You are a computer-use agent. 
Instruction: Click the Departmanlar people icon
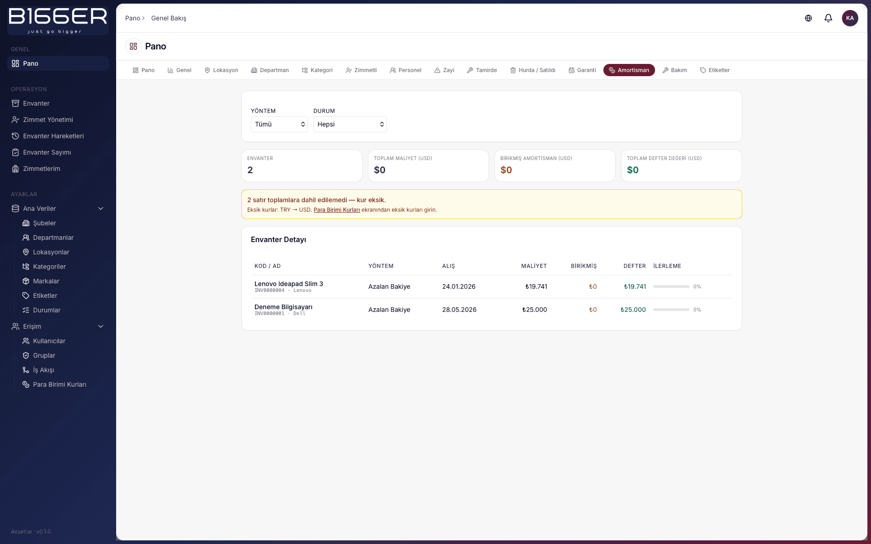[x=26, y=238]
